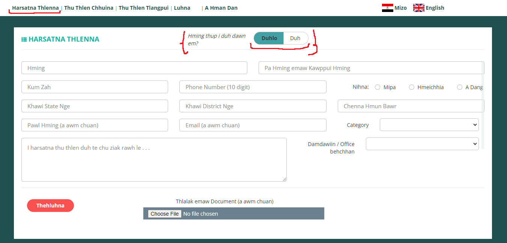Click the list icon beside HARSATNA THLENNA heading
507x243 pixels.
[24, 39]
